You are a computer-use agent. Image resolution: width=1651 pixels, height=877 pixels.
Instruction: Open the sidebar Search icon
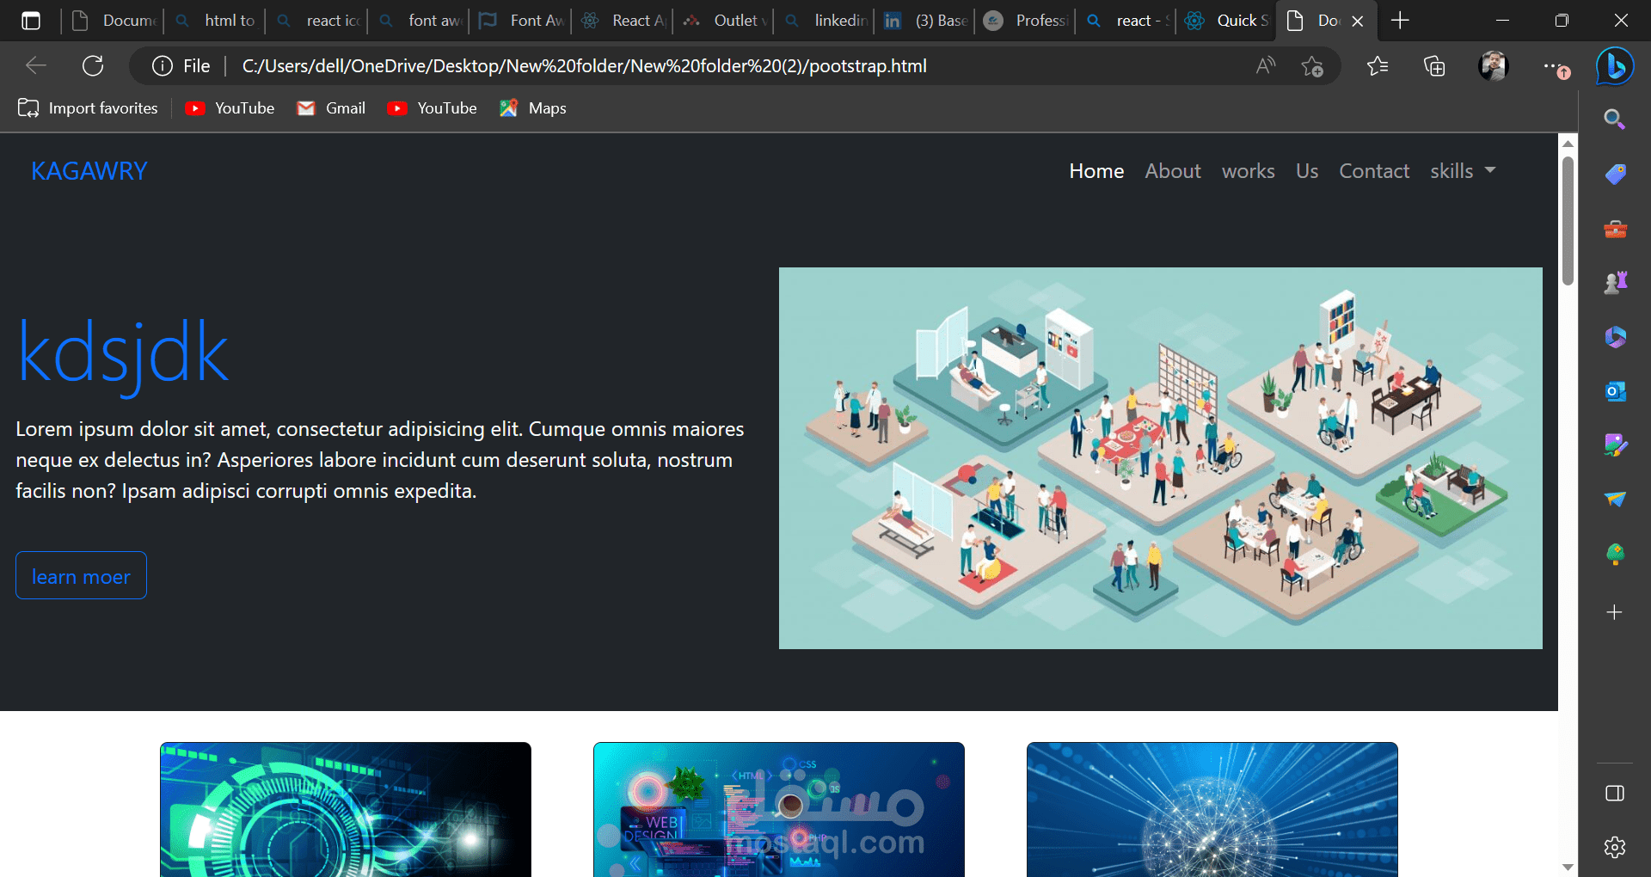[x=1615, y=120]
